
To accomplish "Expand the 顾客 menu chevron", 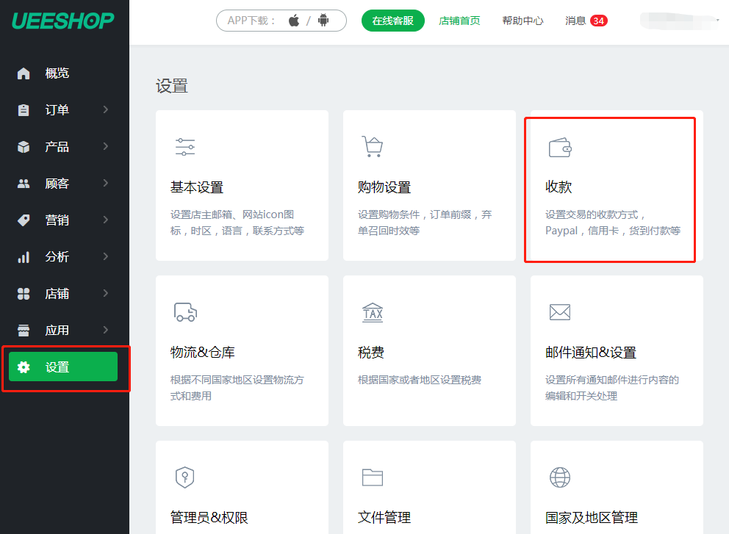I will [x=106, y=183].
